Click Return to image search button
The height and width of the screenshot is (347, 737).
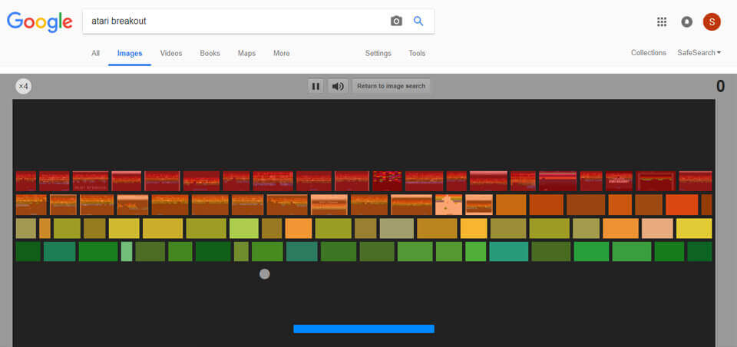point(391,86)
